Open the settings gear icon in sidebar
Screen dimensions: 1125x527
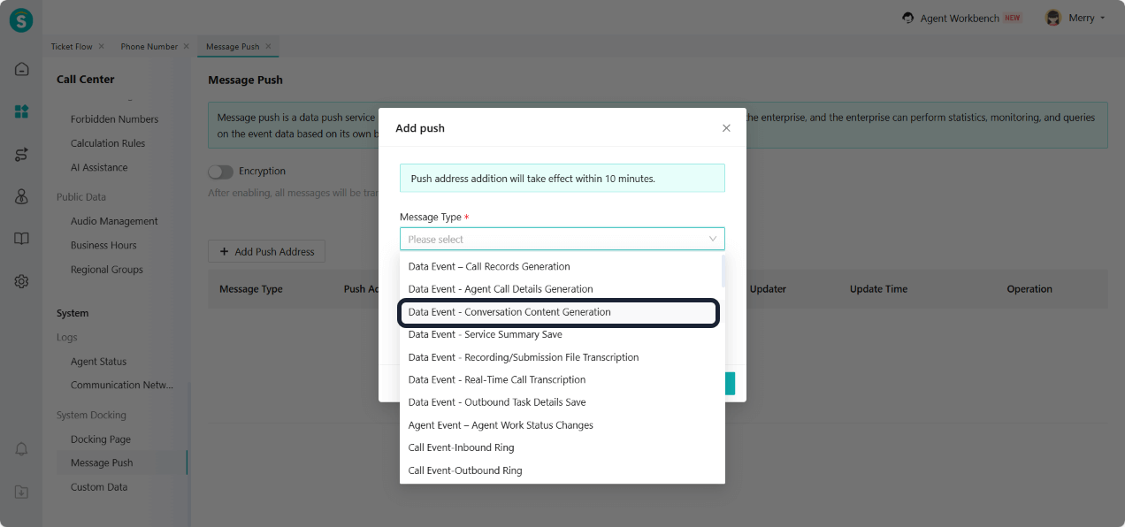(21, 281)
